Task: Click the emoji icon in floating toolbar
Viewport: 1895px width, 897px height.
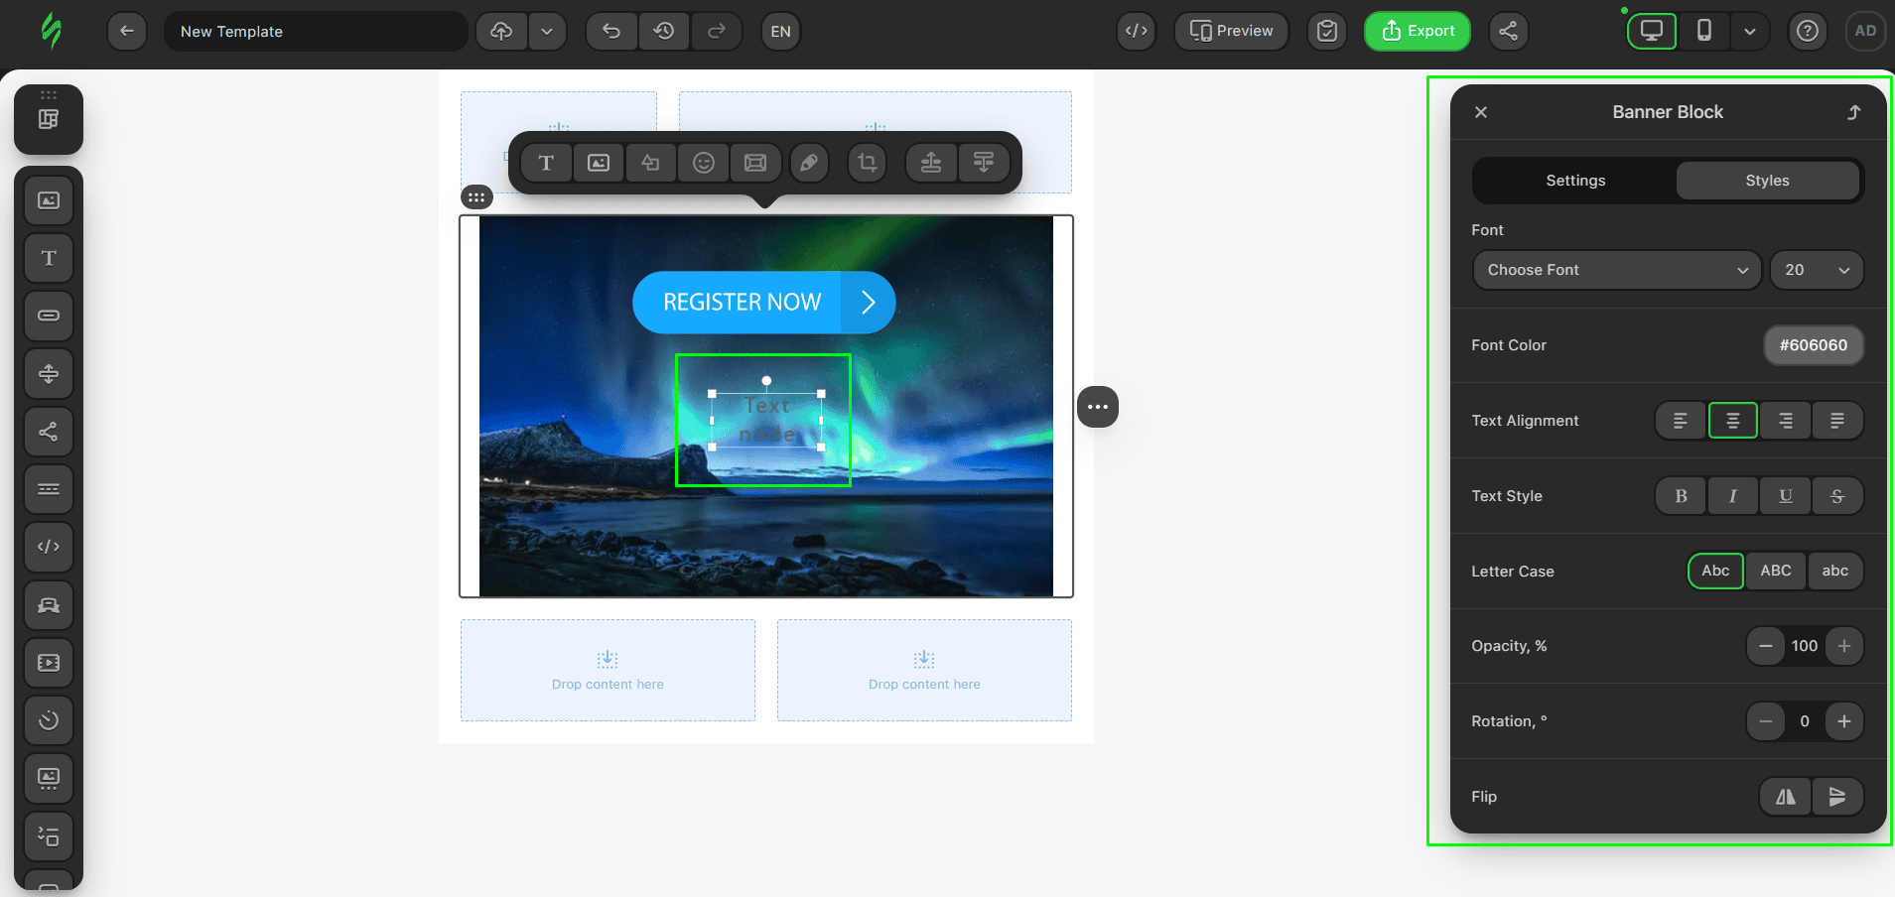Action: coord(703,163)
